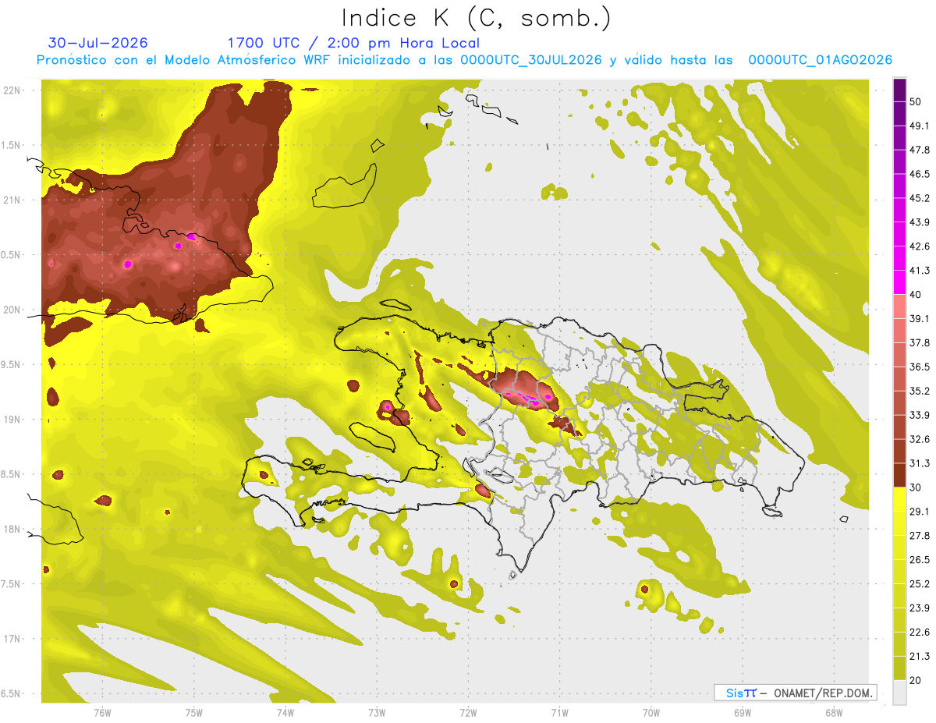The width and height of the screenshot is (936, 723).
Task: Click the "33.9" color scale value
Action: [920, 415]
